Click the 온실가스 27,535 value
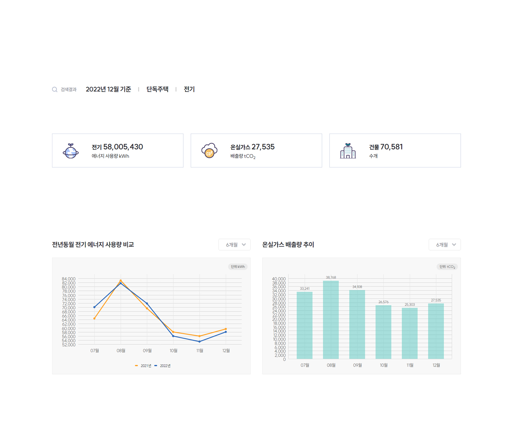Image resolution: width=513 pixels, height=439 pixels. (252, 147)
